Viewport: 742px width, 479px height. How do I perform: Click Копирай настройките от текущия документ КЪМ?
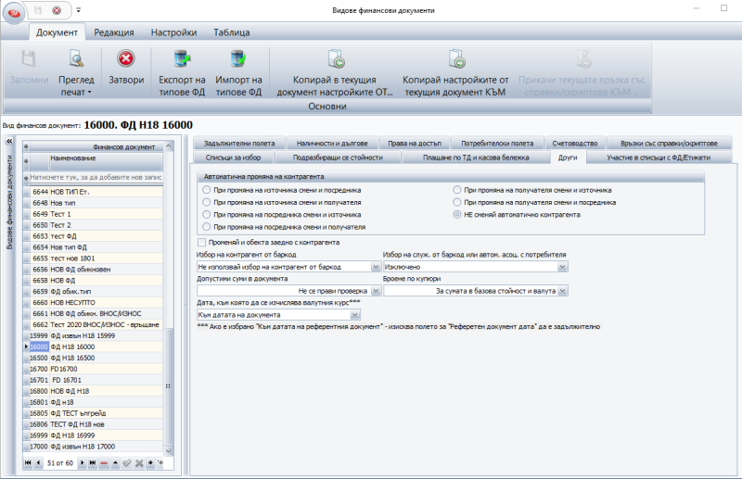455,72
